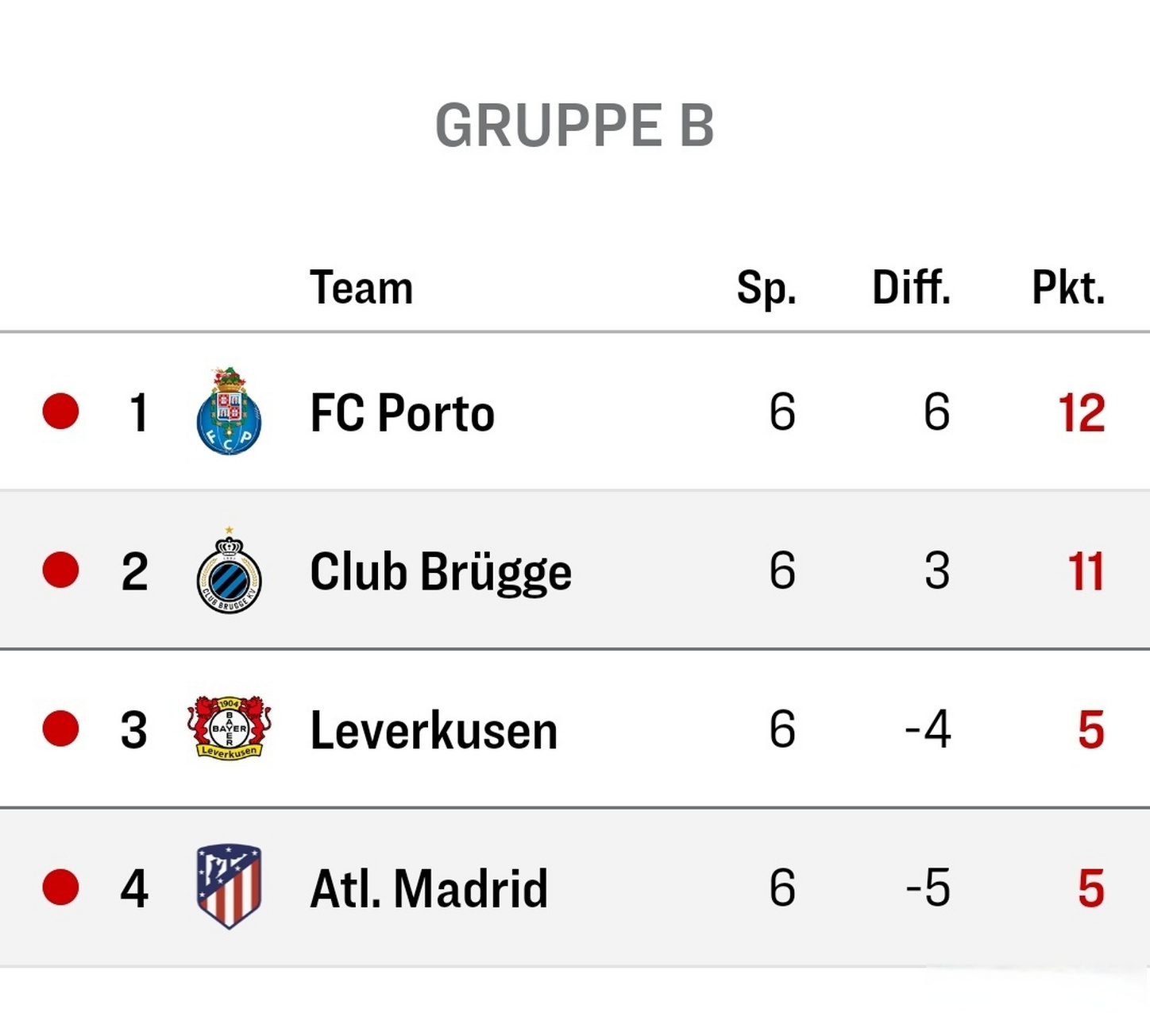Viewport: 1150px width, 1017px height.
Task: Open the FC Porto team link
Action: point(402,413)
